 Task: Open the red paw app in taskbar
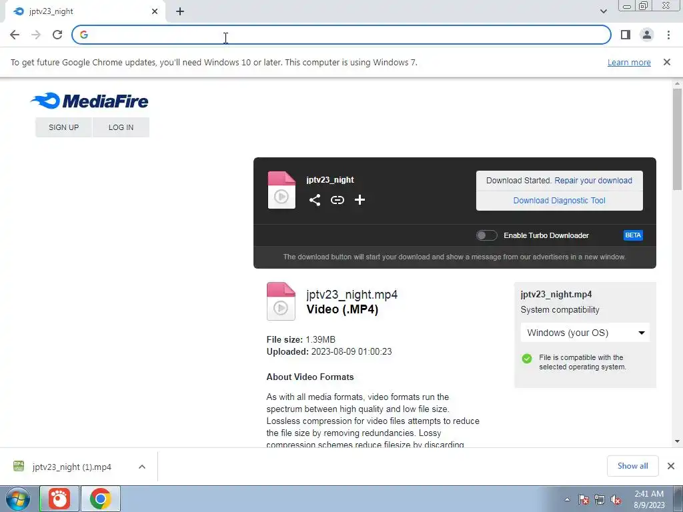coord(59,499)
